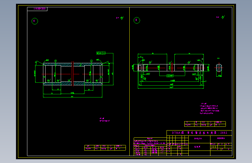Select drawing number "00G408H-1" in the title block
252x163 pixels.
pos(221,138)
